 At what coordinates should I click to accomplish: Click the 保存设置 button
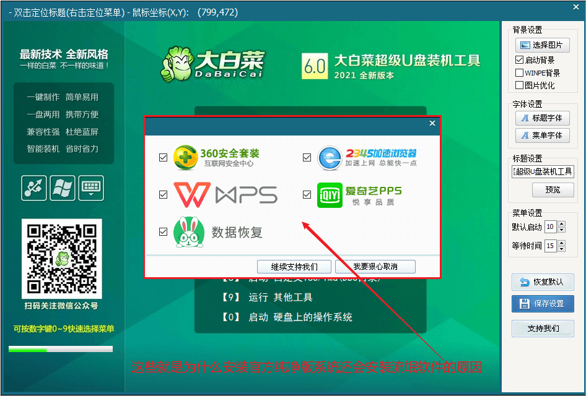(543, 304)
